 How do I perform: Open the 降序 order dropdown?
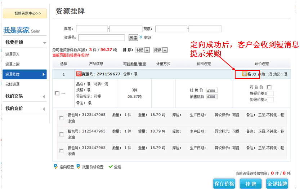(x=165, y=50)
